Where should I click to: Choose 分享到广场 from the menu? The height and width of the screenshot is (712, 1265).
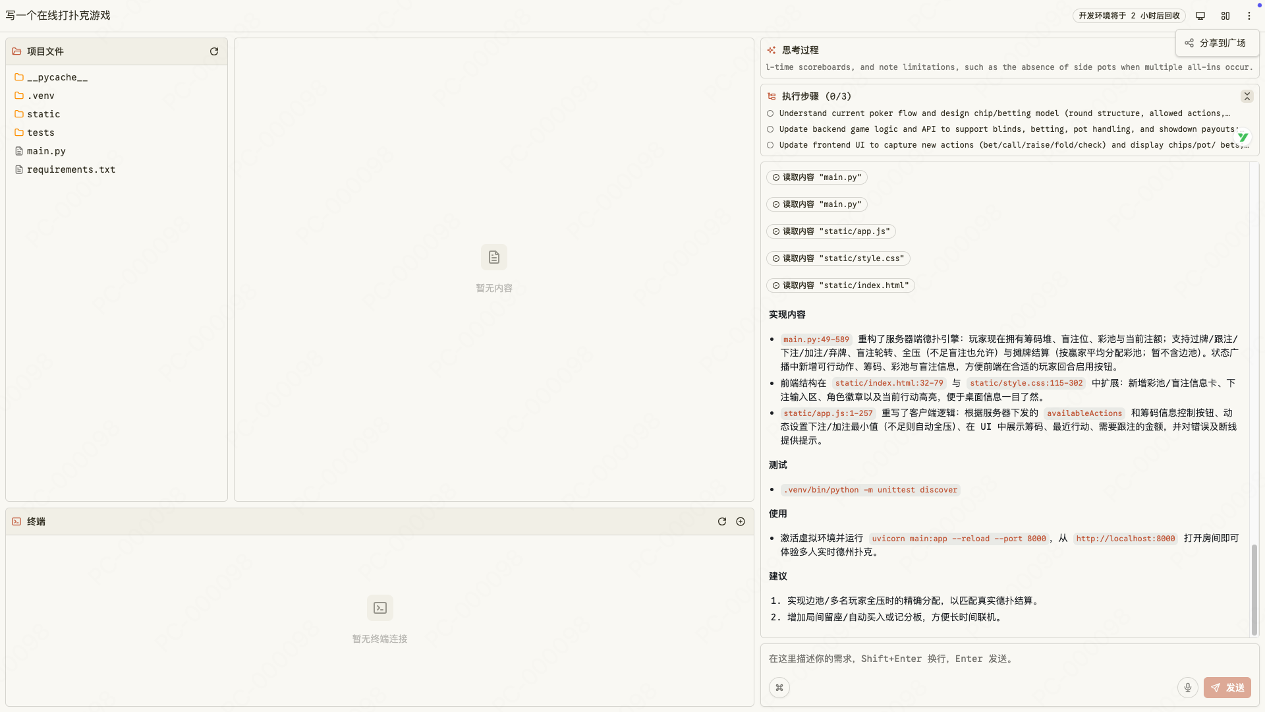(x=1218, y=42)
